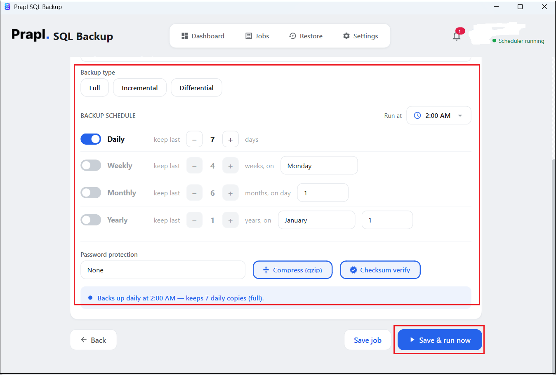Viewport: 556px width, 375px height.
Task: Click the Save job button
Action: pyautogui.click(x=368, y=340)
